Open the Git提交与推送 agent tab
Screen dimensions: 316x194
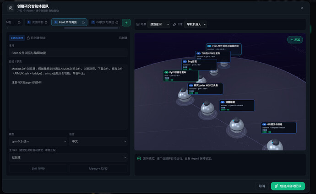pos(105,22)
